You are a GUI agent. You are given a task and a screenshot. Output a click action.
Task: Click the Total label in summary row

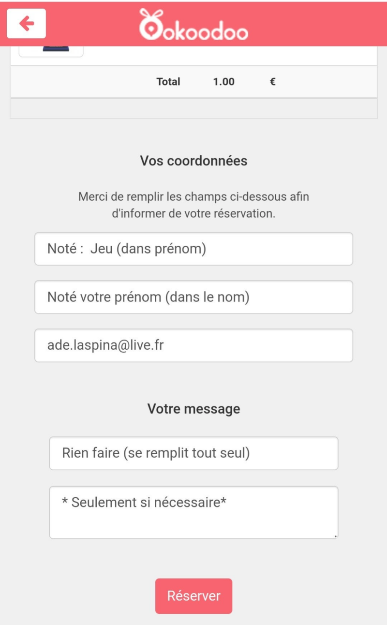(168, 82)
